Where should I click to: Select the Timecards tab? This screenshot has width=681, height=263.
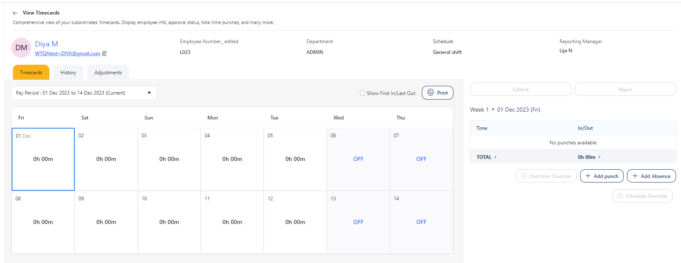point(31,73)
